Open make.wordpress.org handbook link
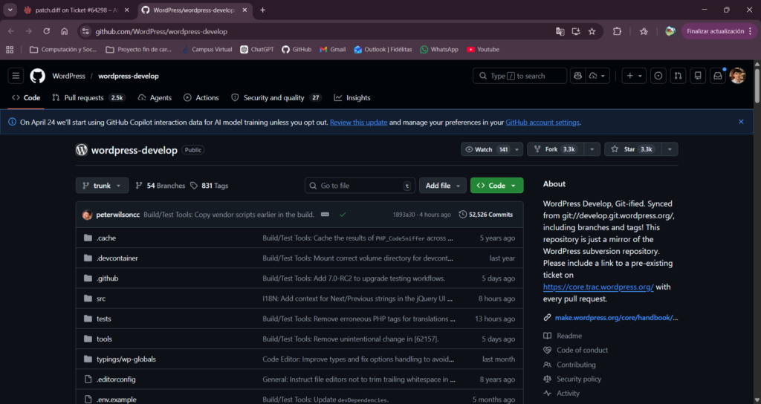 tap(616, 318)
